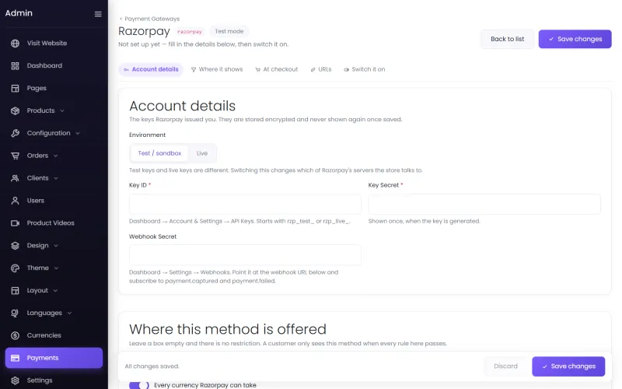Open Product Videos in sidebar
The image size is (622, 389).
coord(51,223)
